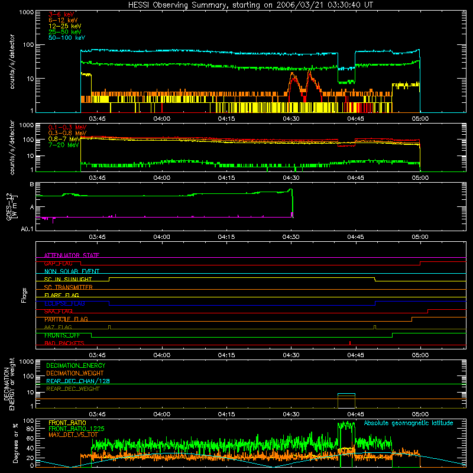
Task: Click the 0.8-7 MeV legend label
Action: point(64,139)
